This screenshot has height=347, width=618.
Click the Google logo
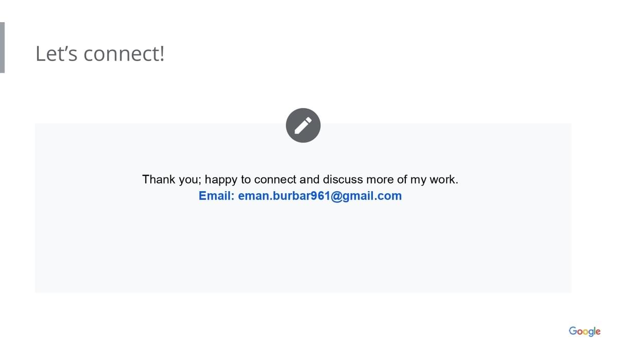click(585, 331)
